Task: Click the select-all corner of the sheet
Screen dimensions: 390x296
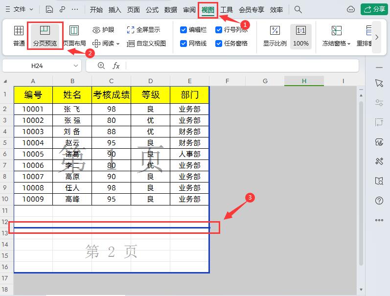Action: tap(5, 81)
